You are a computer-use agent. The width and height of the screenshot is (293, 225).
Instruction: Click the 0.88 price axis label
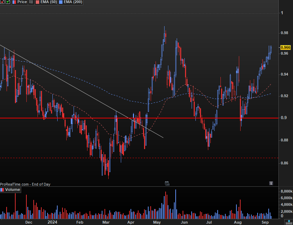tap(285, 140)
